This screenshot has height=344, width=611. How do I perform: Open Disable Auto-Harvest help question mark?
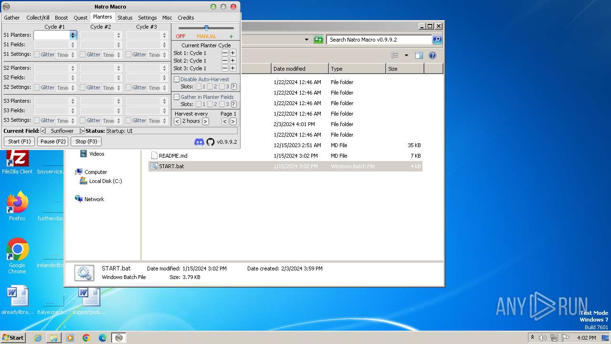point(233,86)
